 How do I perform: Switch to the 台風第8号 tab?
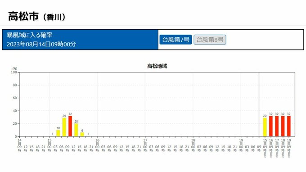pos(210,40)
